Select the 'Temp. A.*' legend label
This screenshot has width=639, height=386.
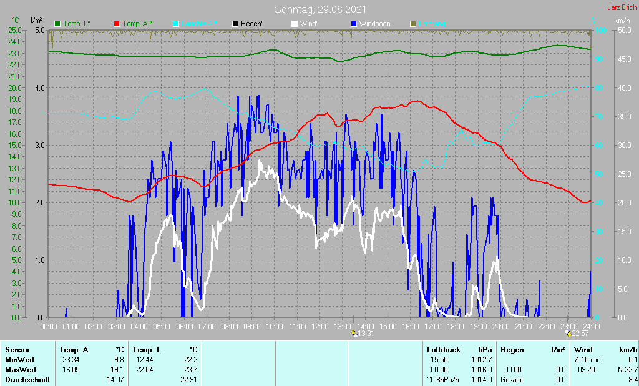coord(137,24)
